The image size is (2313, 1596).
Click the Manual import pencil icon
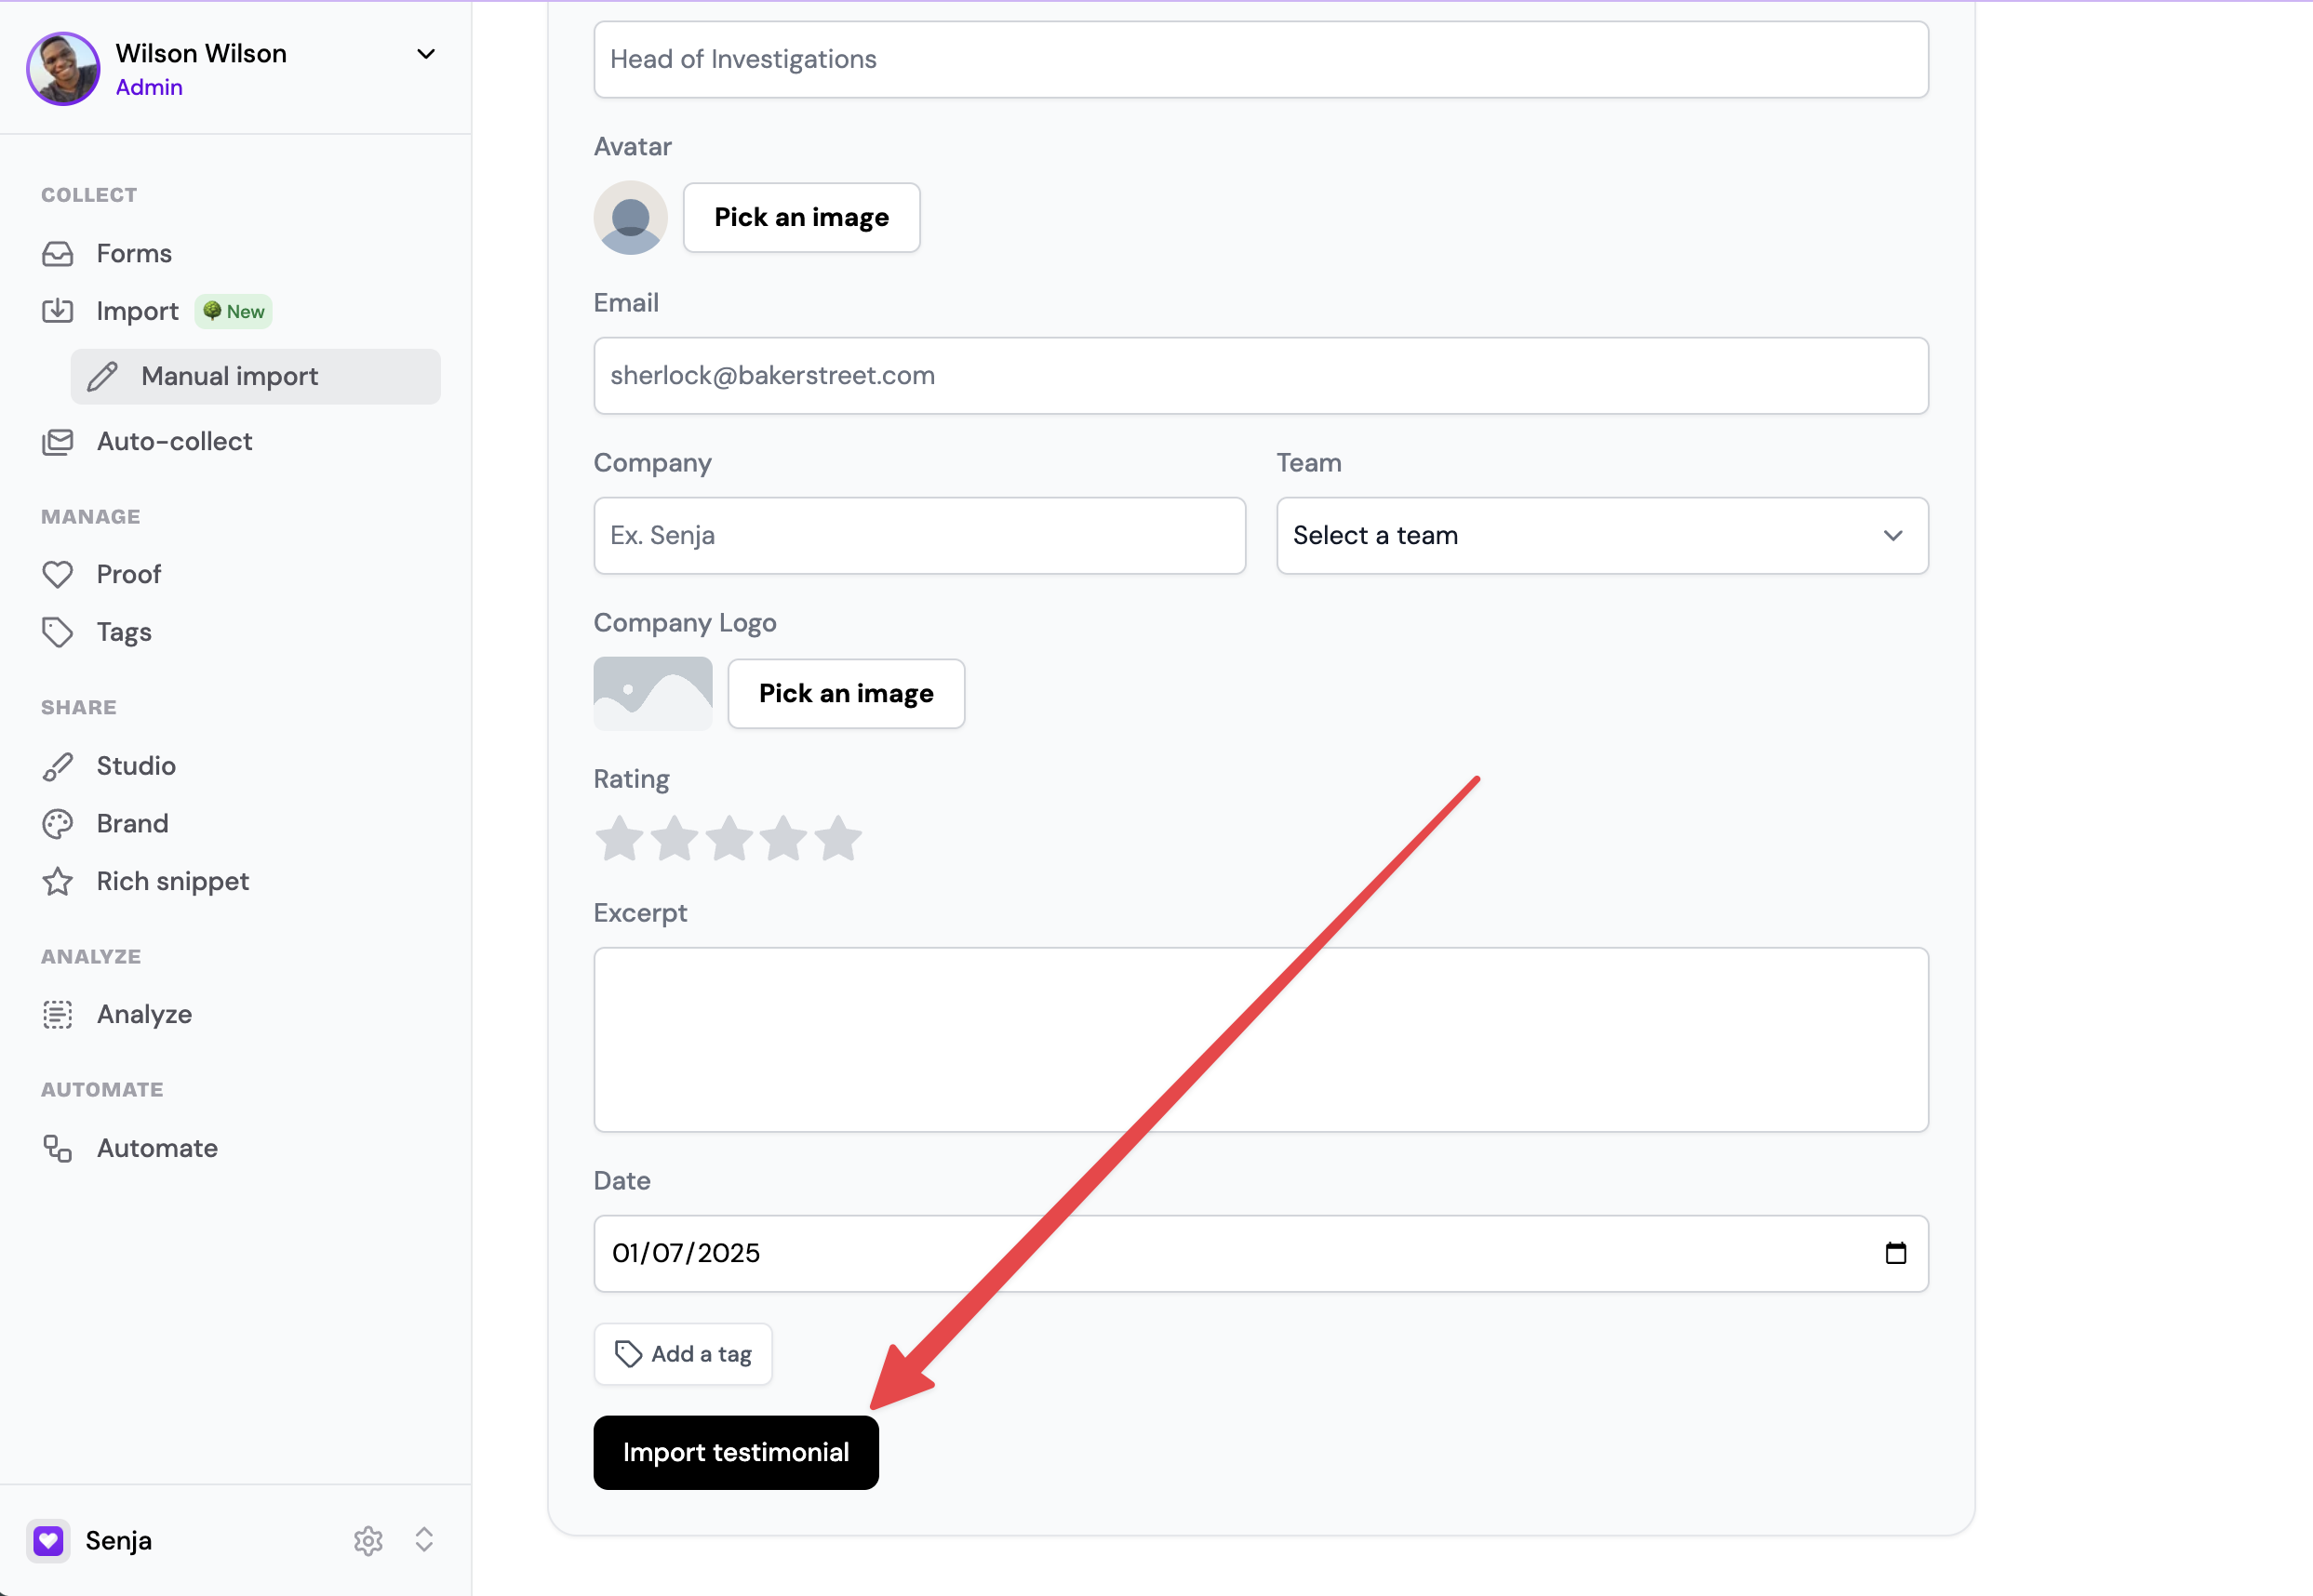coord(102,377)
